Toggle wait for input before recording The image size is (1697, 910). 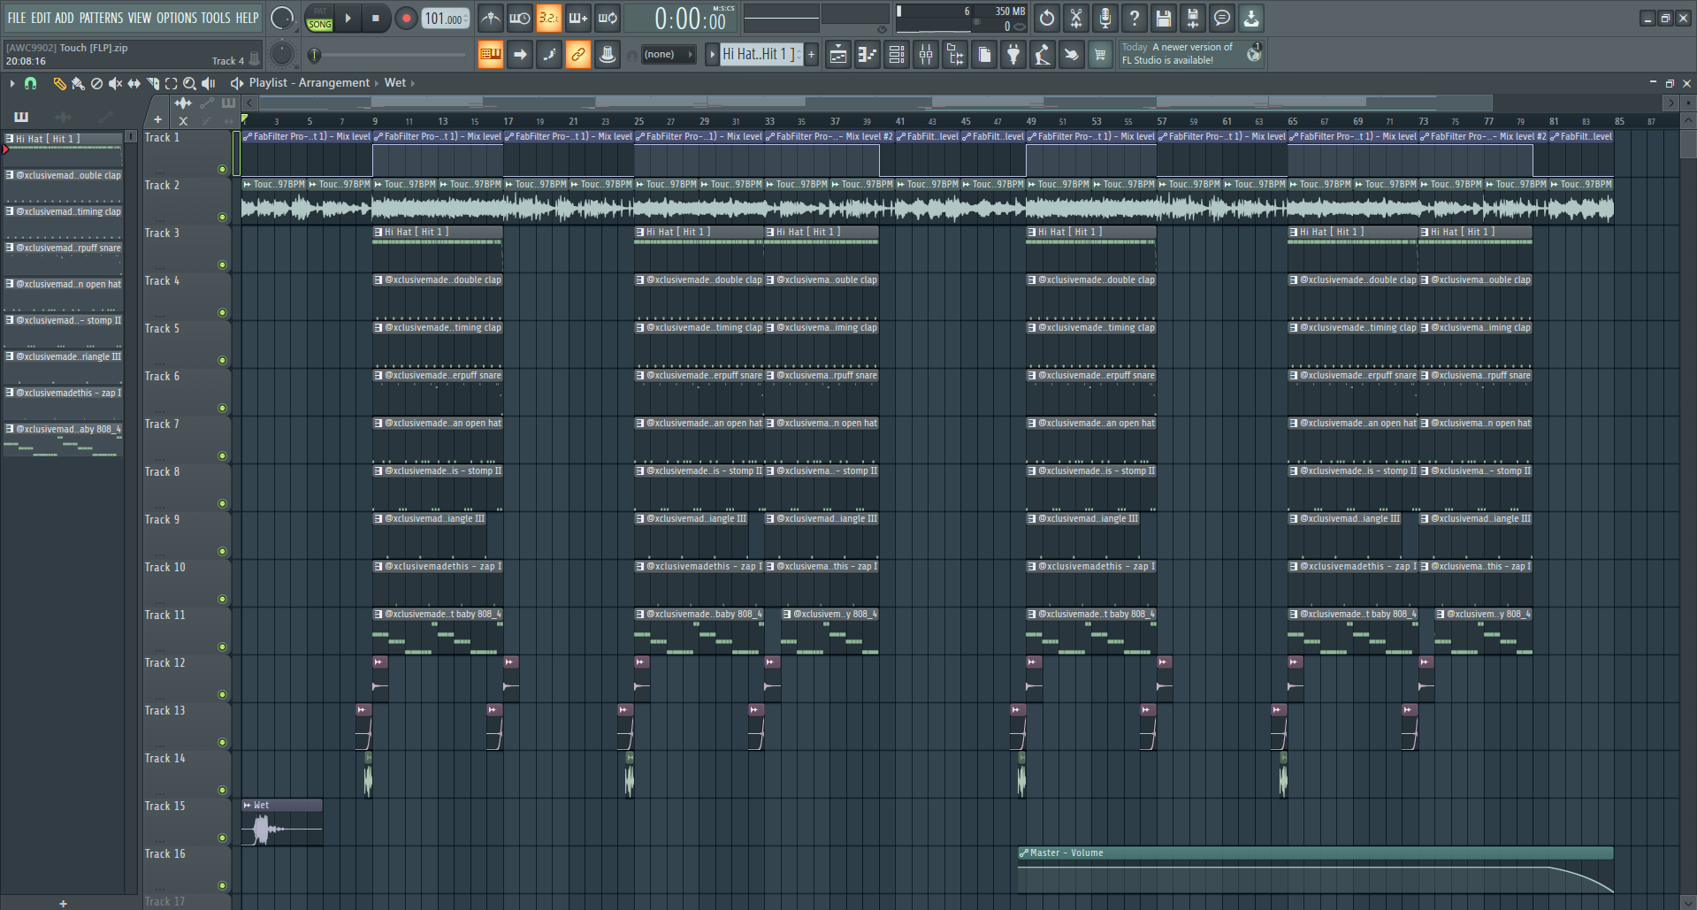[520, 18]
